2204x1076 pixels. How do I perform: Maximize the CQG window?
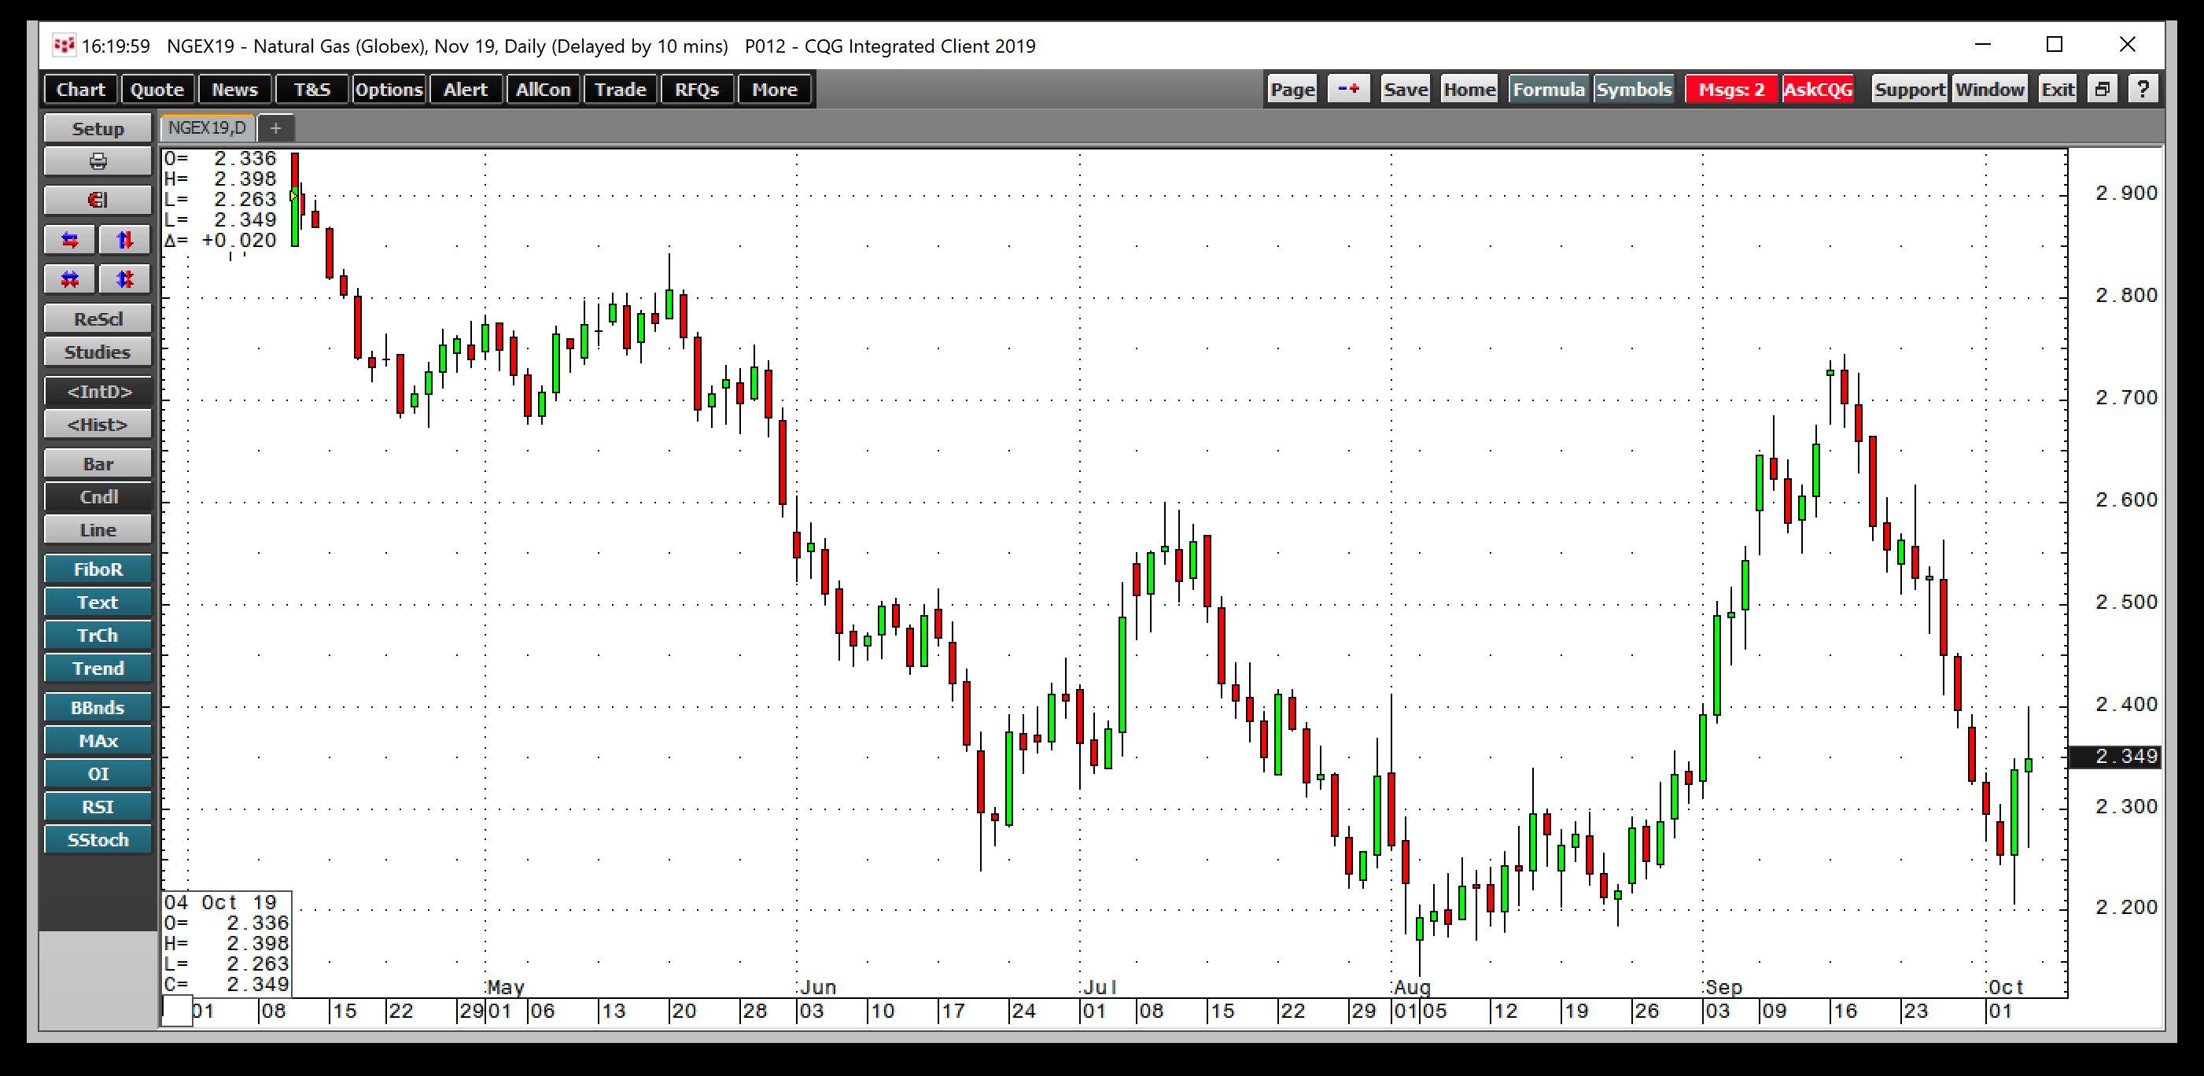click(x=2055, y=45)
